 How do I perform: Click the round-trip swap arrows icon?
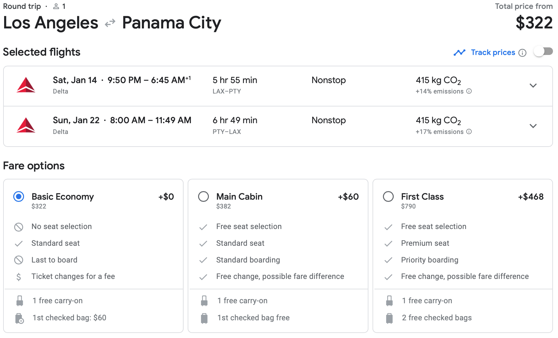point(110,23)
